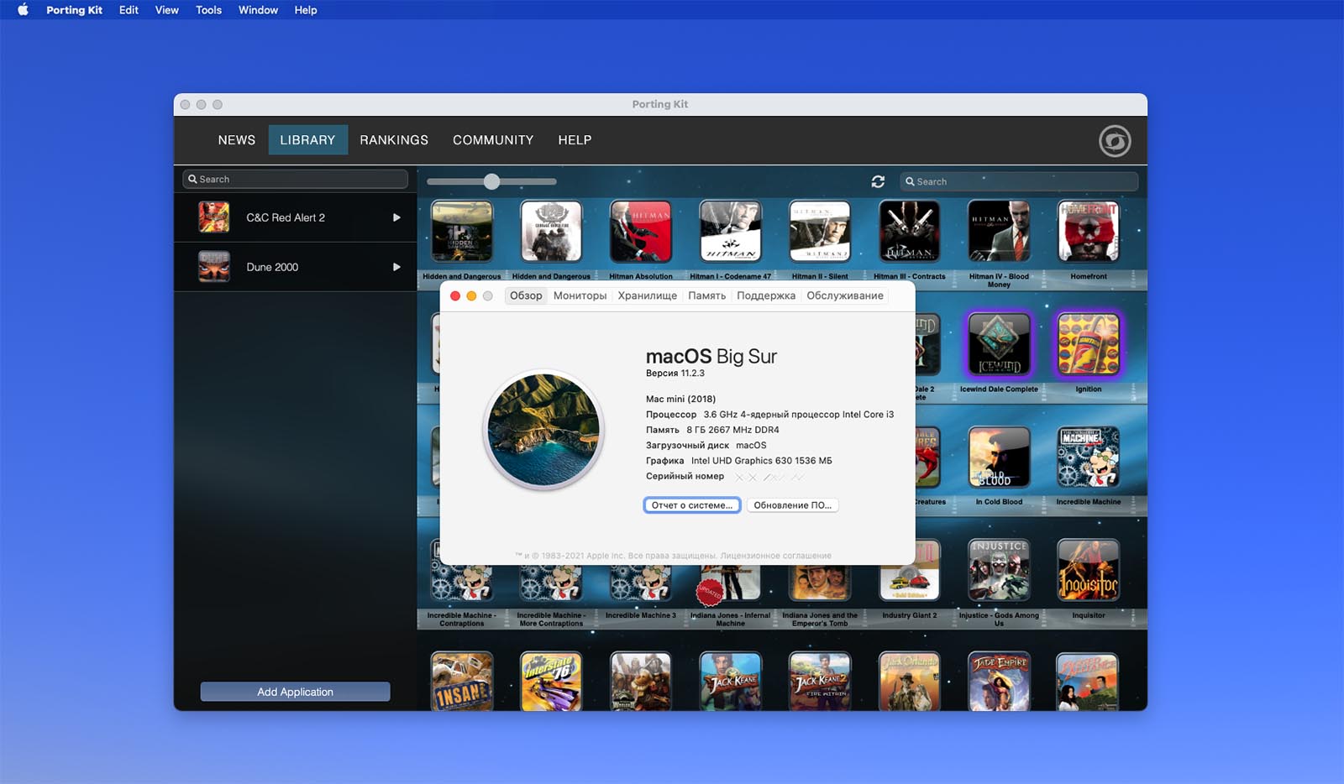Image resolution: width=1344 pixels, height=784 pixels.
Task: Pick the Icewind Dale Complete icon
Action: tap(999, 344)
